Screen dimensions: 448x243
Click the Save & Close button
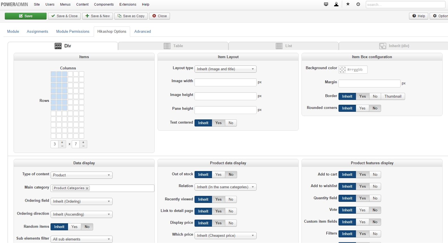point(64,16)
